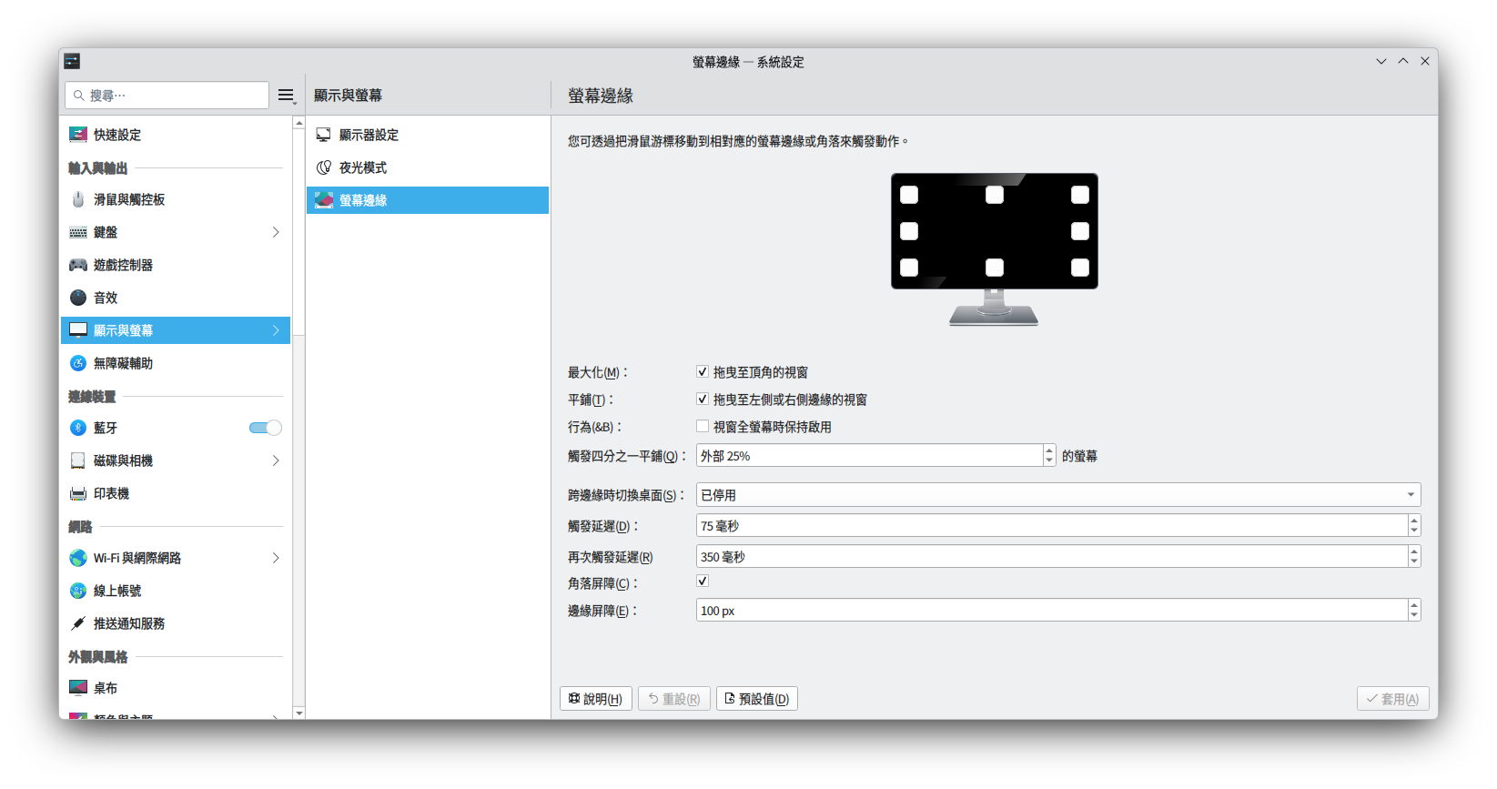1497x789 pixels.
Task: Click the bottom-right corner screen edge square
Action: coord(1080,268)
